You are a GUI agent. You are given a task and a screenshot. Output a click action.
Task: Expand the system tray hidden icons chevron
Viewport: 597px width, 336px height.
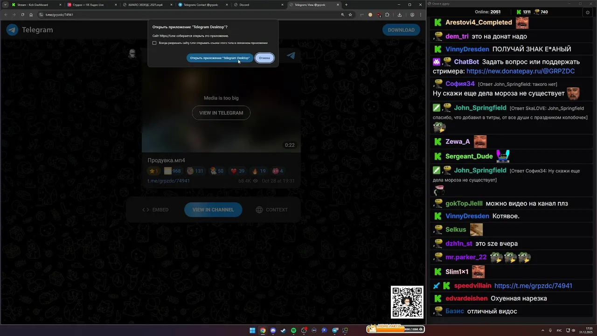(x=543, y=330)
